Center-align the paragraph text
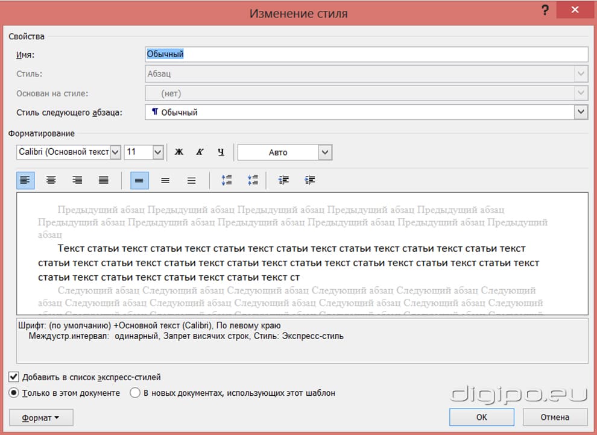Screen dimensions: 597x435 click(51, 180)
